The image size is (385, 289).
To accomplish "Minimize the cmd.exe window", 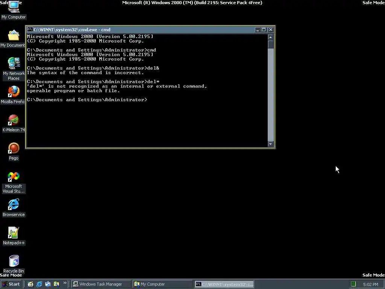I will coord(257,30).
